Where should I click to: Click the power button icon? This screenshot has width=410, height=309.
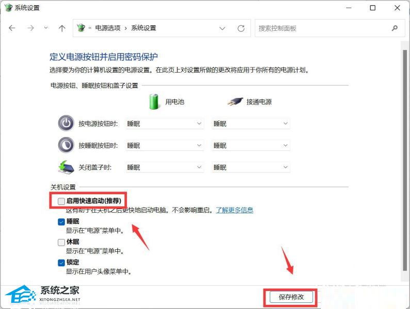pos(66,123)
